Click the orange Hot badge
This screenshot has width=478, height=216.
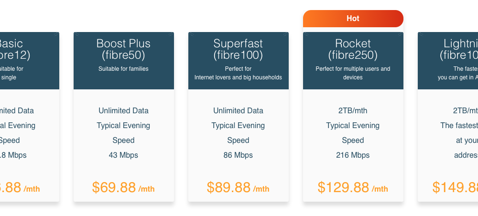[x=353, y=19]
